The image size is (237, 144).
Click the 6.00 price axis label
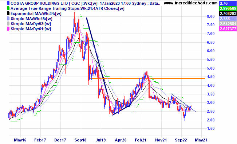click(x=211, y=51)
